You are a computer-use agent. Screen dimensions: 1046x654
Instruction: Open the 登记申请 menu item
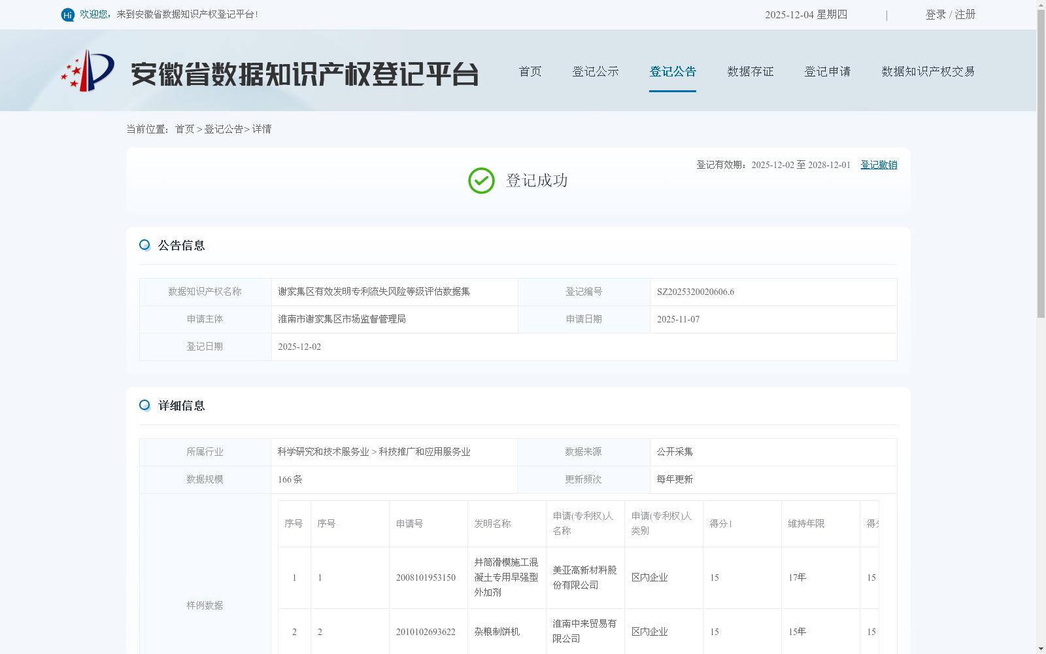(828, 71)
